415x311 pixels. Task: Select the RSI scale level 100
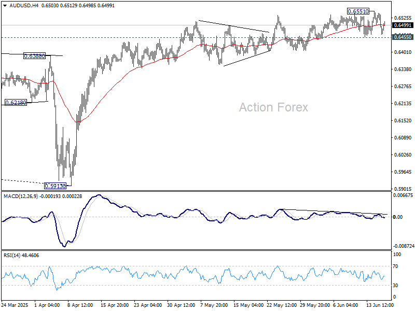tap(397, 255)
